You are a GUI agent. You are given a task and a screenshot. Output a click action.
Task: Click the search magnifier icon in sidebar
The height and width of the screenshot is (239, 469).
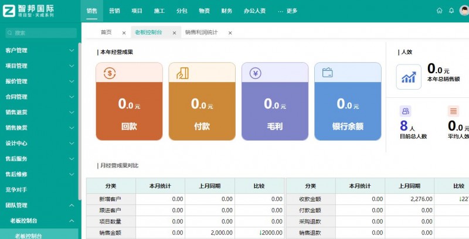10,33
